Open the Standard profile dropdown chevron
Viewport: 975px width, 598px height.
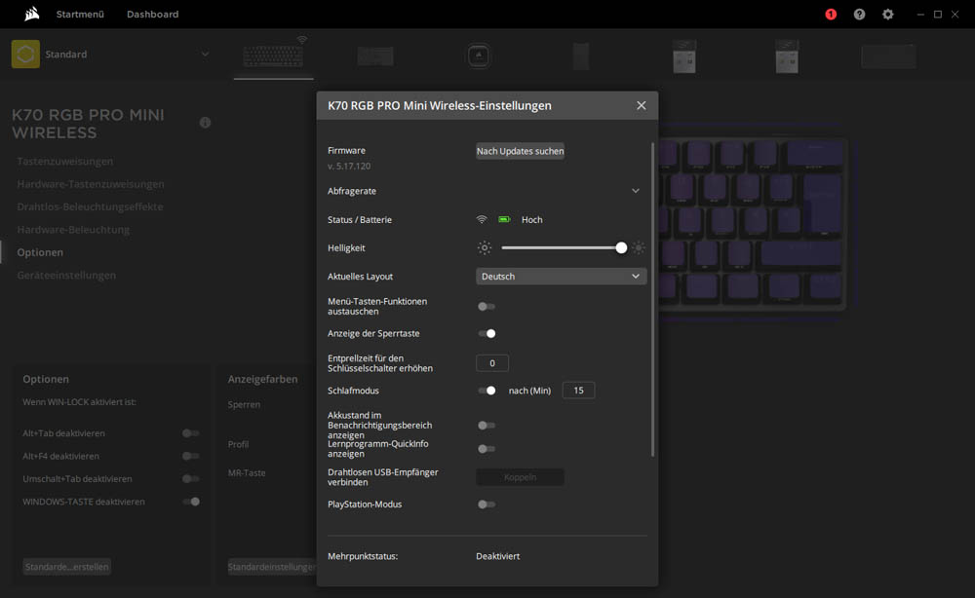click(x=205, y=54)
